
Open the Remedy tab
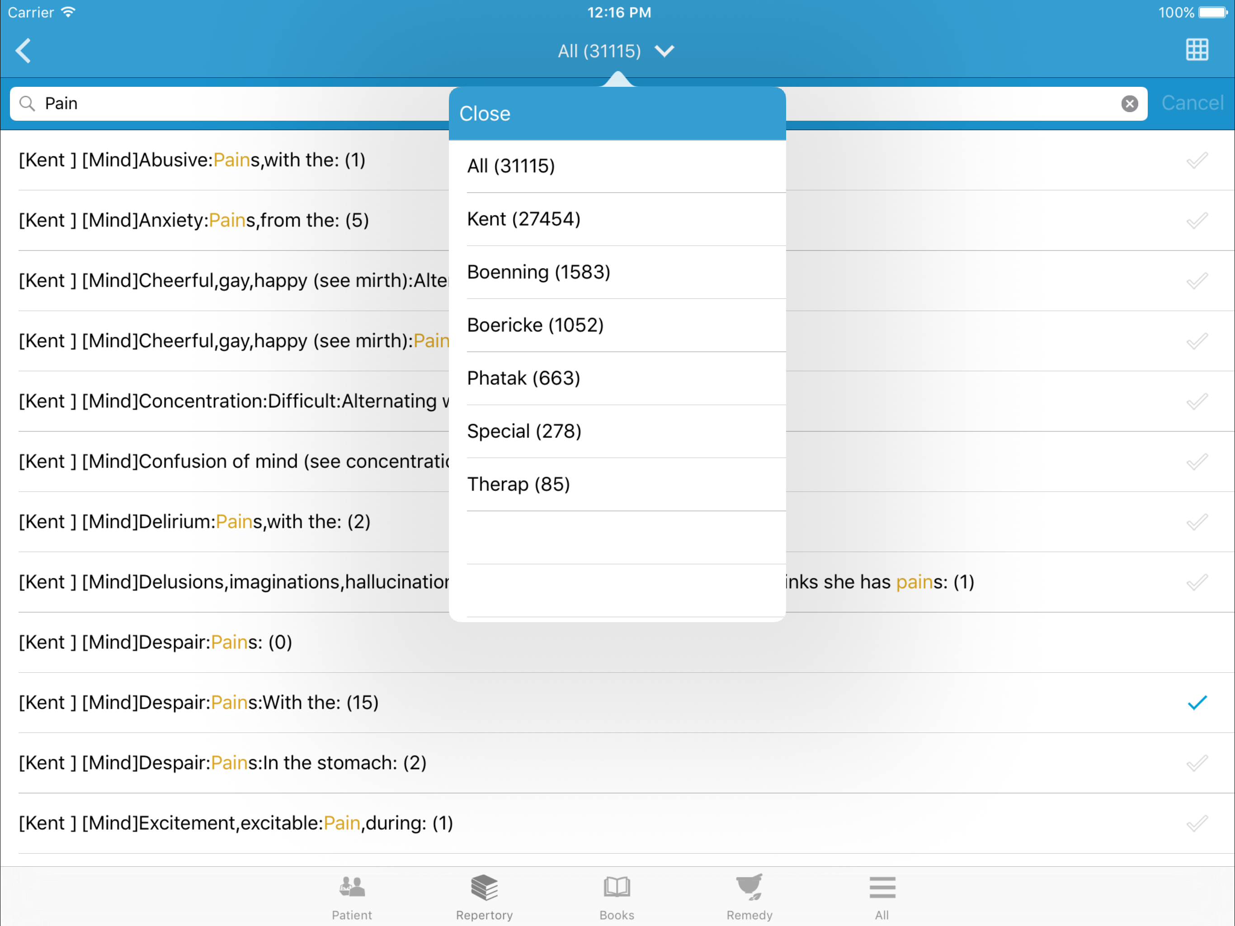point(749,898)
